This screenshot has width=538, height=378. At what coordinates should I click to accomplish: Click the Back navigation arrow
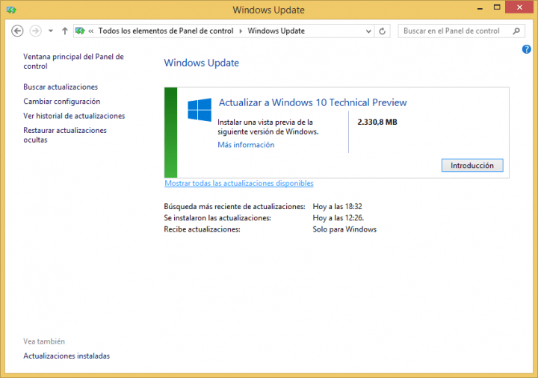click(17, 31)
